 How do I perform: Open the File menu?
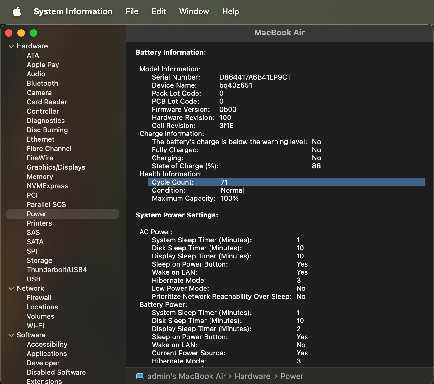click(x=132, y=12)
